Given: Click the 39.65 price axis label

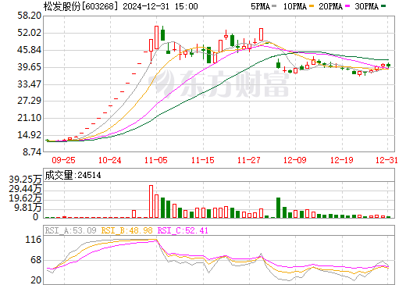Looking at the screenshot, I should 30,67.
